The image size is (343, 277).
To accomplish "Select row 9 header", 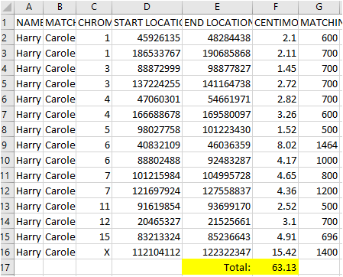I will [7, 145].
